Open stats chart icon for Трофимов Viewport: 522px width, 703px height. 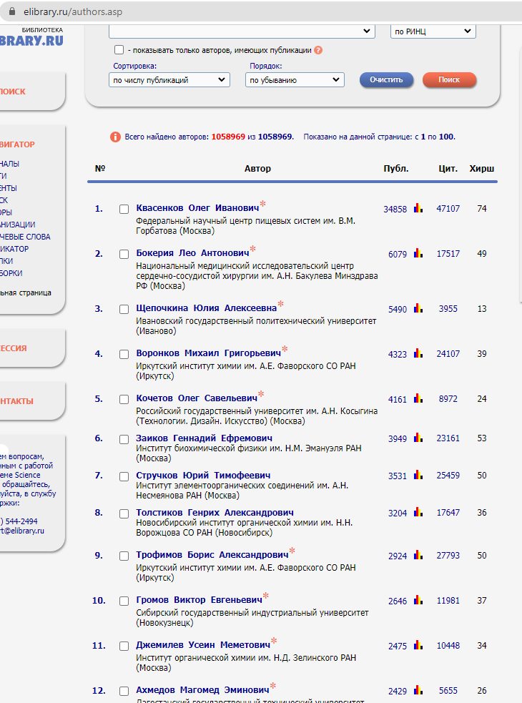pyautogui.click(x=418, y=554)
